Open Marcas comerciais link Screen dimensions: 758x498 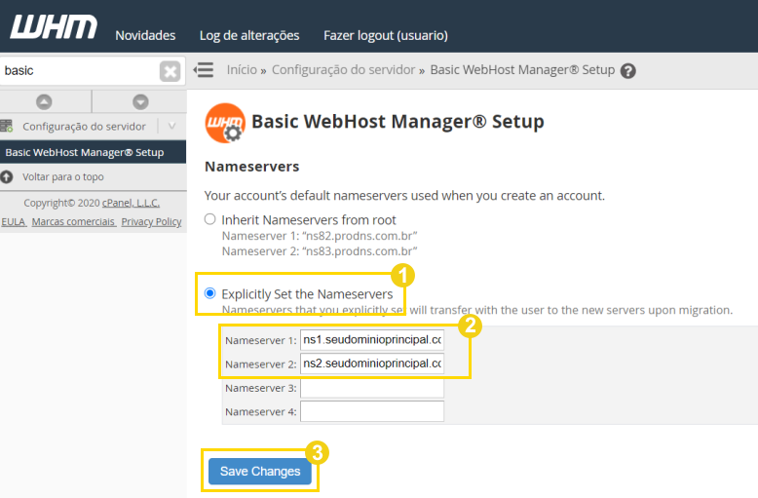pyautogui.click(x=73, y=222)
